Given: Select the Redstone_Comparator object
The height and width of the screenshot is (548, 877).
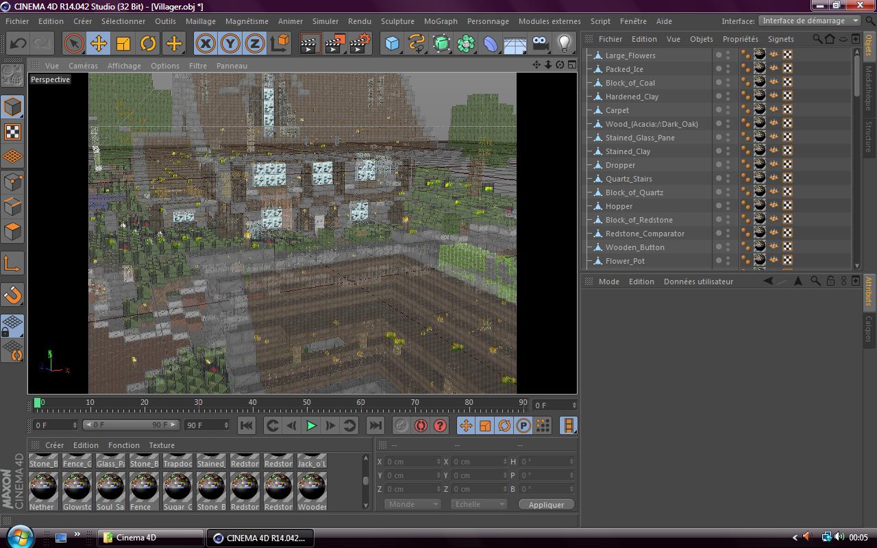Looking at the screenshot, I should (x=645, y=234).
